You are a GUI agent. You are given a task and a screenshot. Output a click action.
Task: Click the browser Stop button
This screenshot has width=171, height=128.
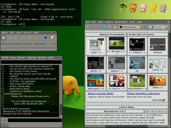pyautogui.click(x=110, y=27)
